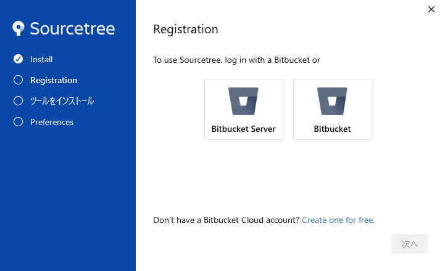Click the circle indicator next to Registration
The height and width of the screenshot is (271, 445).
(18, 80)
